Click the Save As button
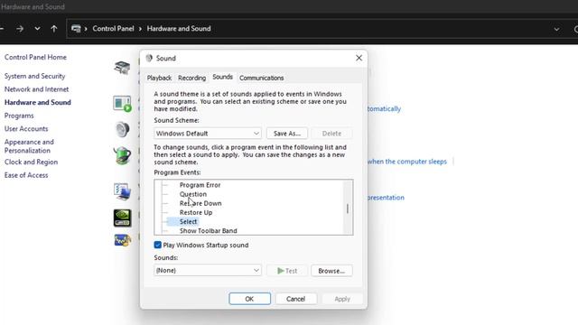Image resolution: width=578 pixels, height=325 pixels. pyautogui.click(x=287, y=134)
